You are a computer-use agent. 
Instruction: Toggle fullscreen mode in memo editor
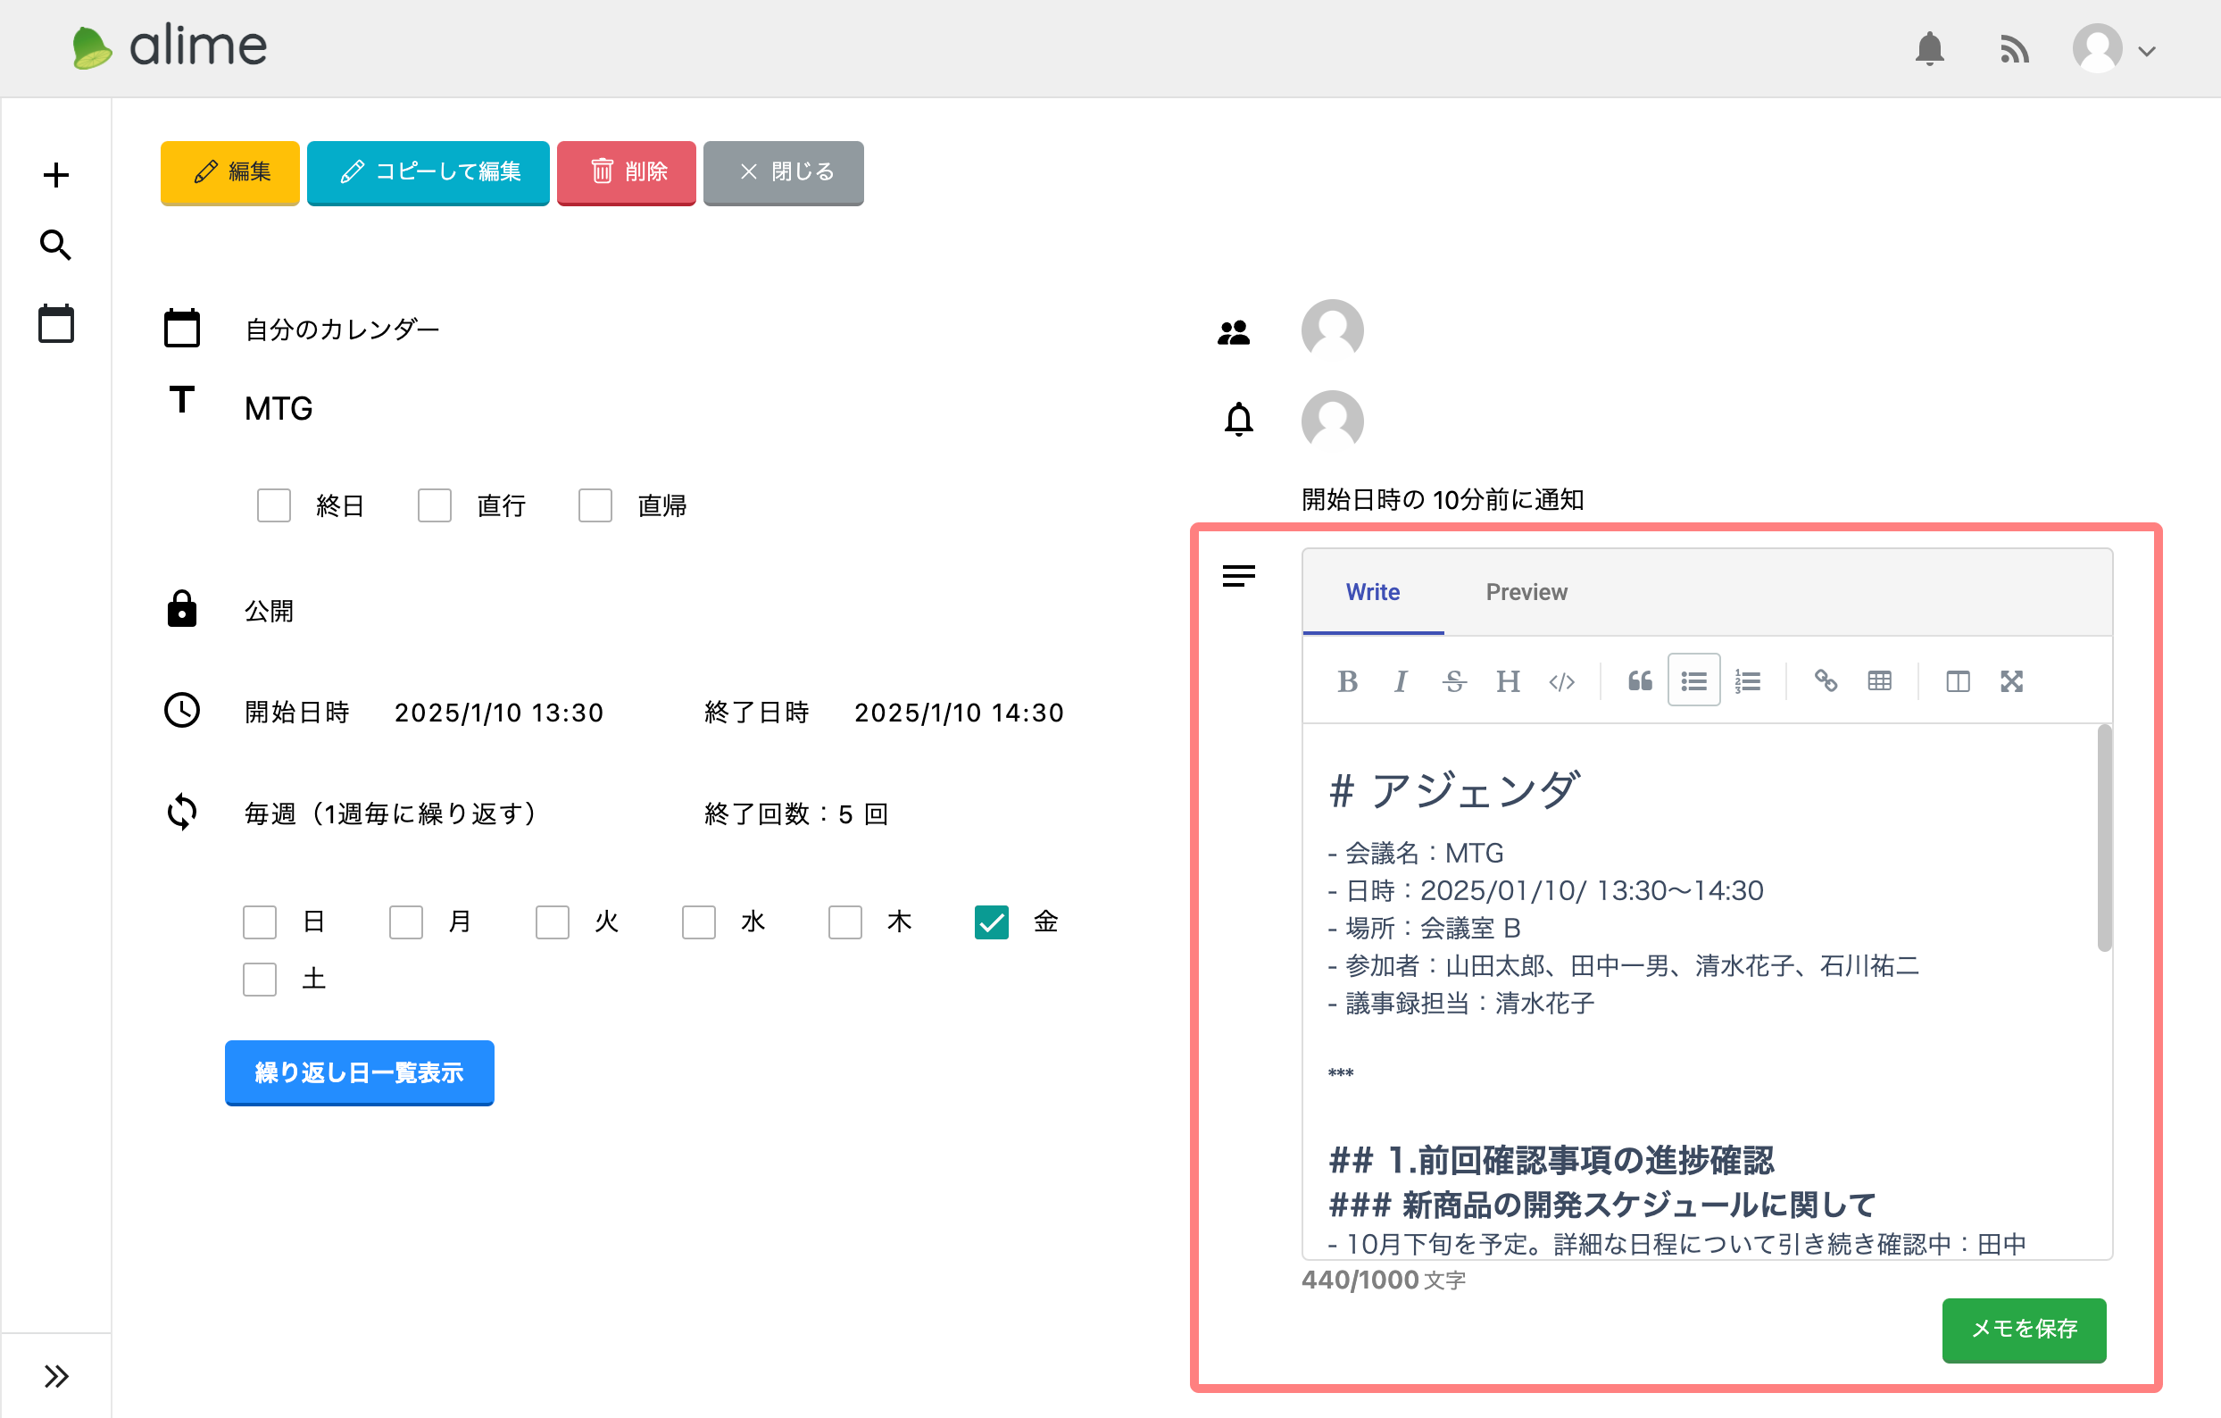point(2010,680)
